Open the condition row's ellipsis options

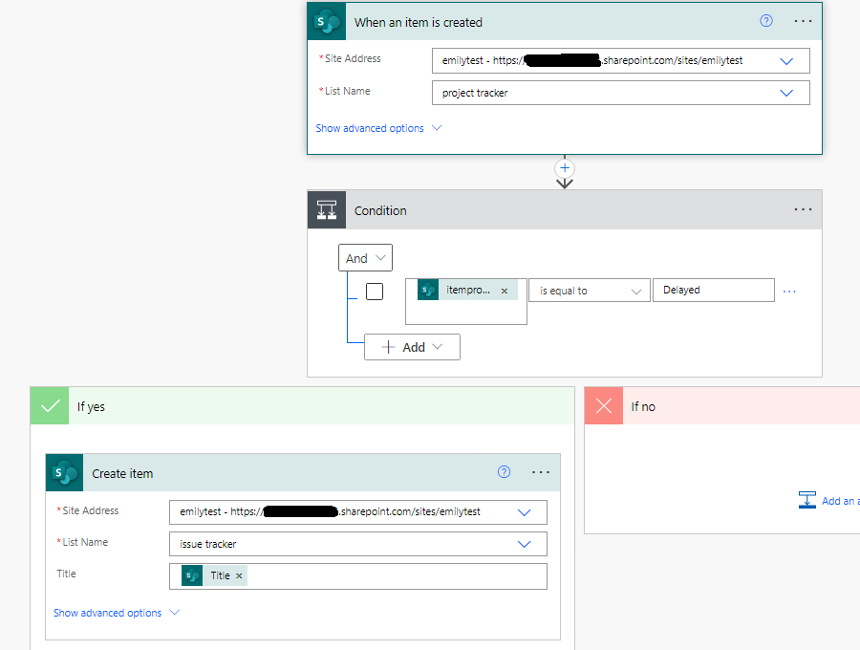[x=789, y=292]
